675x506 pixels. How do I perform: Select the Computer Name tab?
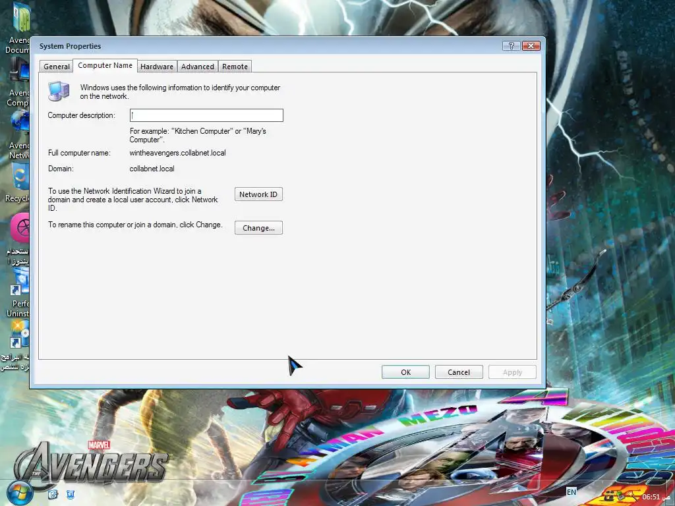pos(105,65)
